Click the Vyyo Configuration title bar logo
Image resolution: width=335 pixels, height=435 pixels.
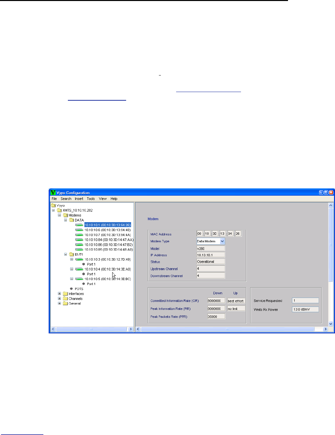[53, 193]
